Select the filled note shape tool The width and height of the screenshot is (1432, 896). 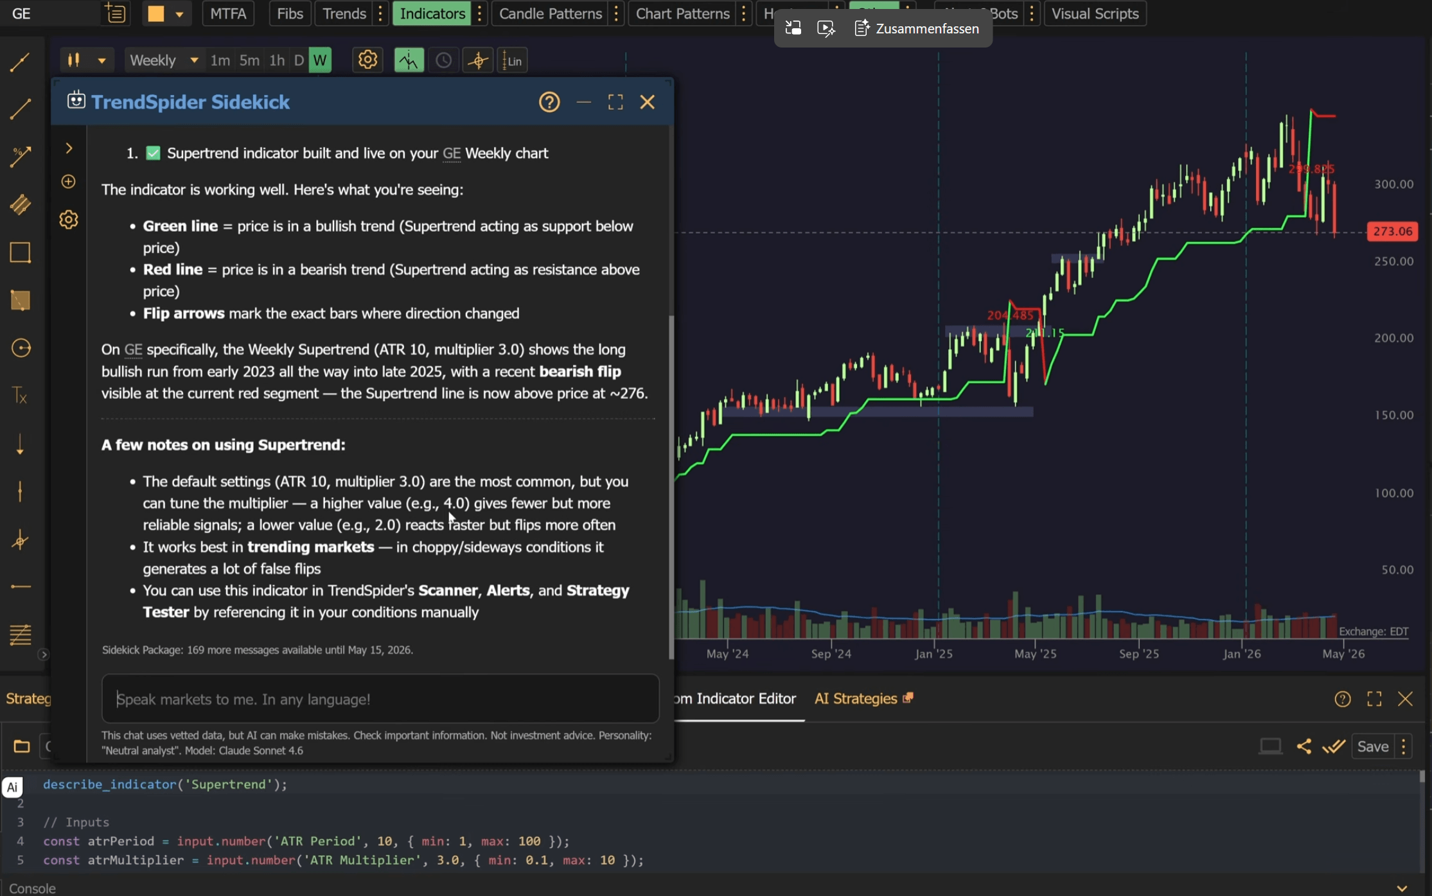pos(20,300)
